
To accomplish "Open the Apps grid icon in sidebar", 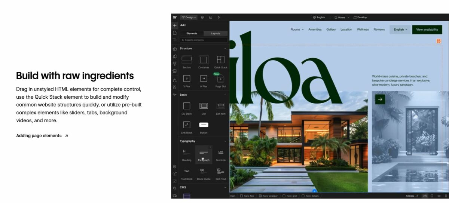I will pos(175,87).
